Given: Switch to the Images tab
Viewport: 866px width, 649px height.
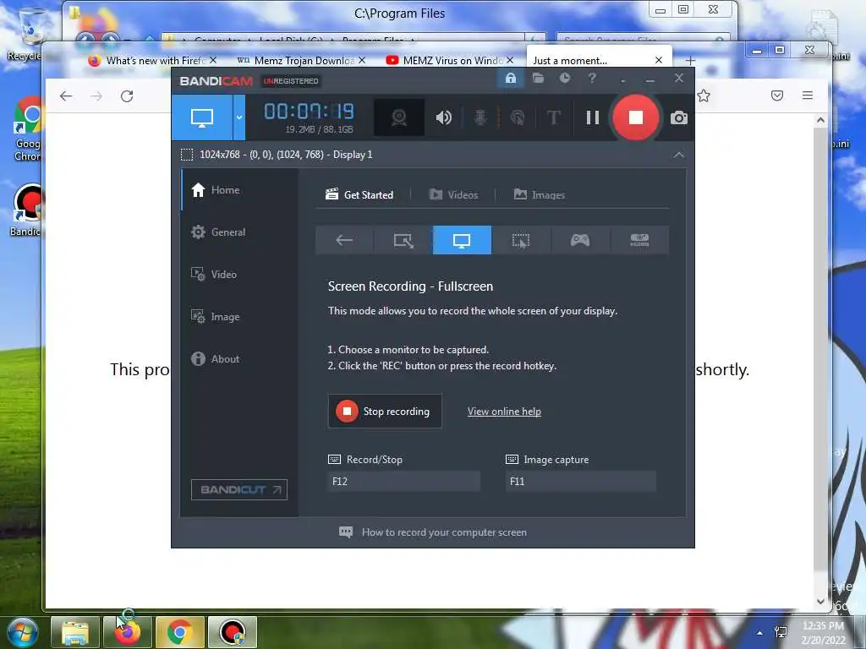Looking at the screenshot, I should click(539, 195).
